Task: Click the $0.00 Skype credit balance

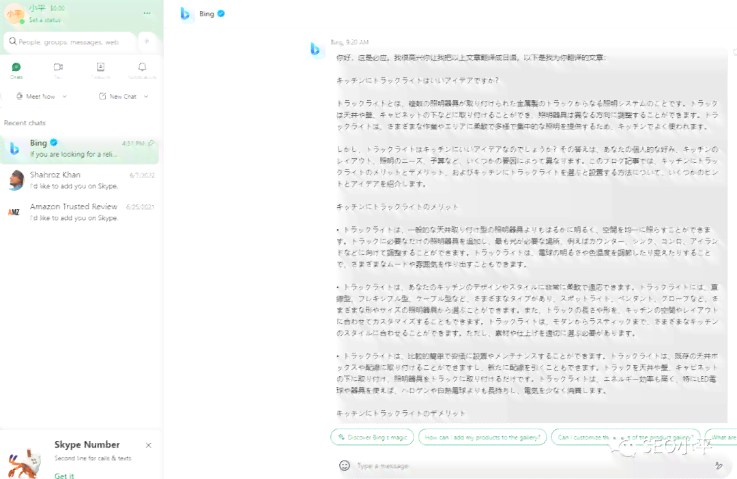Action: tap(57, 8)
